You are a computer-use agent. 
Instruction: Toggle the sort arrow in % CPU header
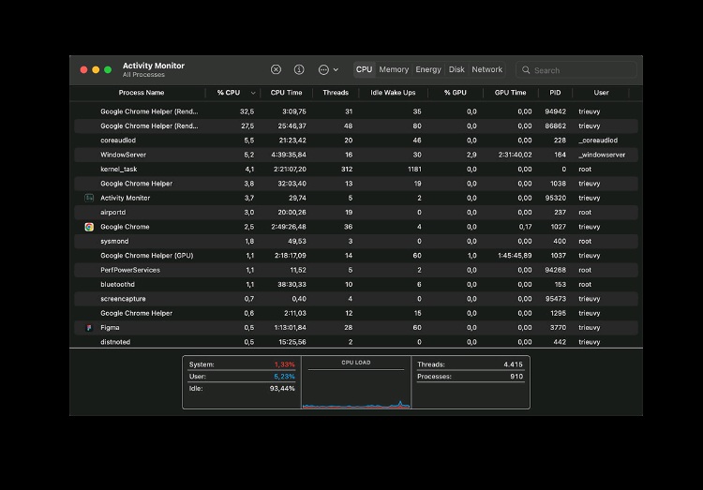coord(253,93)
